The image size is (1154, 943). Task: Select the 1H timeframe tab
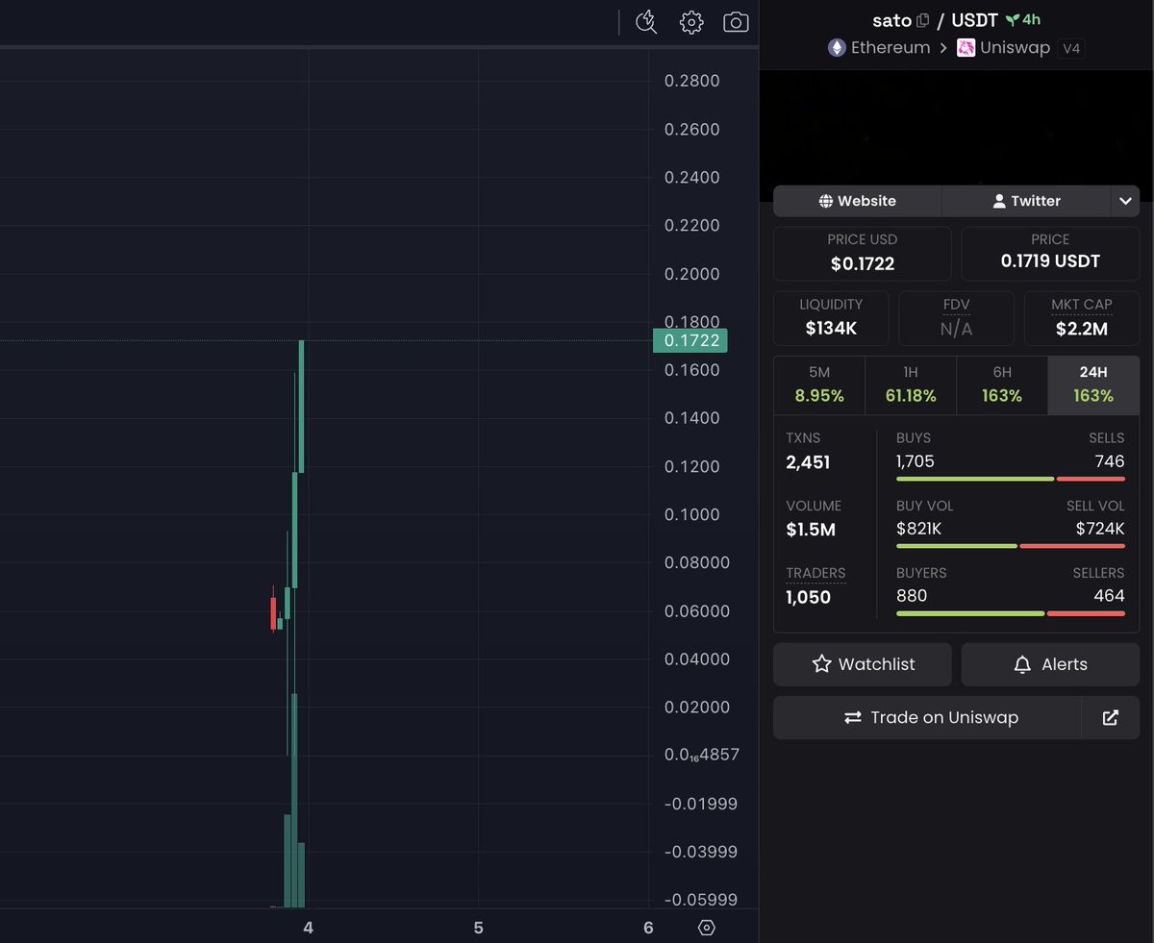click(x=911, y=385)
